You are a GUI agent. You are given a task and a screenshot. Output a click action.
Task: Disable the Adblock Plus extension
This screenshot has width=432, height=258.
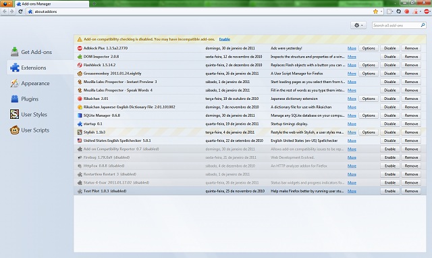[390, 48]
